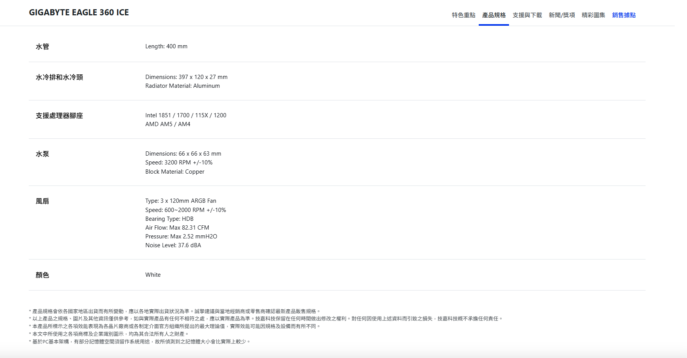Click the 水管 spec label
687x358 pixels.
click(42, 47)
